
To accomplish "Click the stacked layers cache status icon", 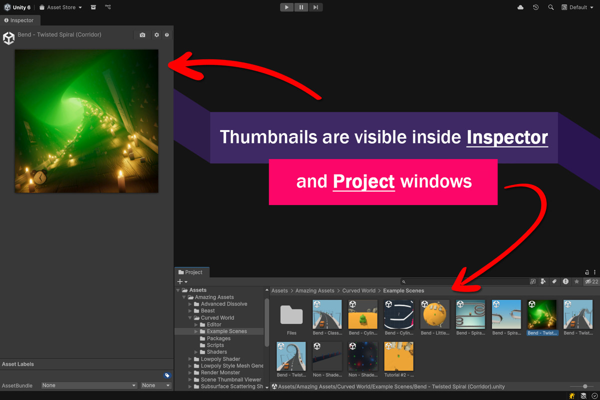I will [583, 395].
